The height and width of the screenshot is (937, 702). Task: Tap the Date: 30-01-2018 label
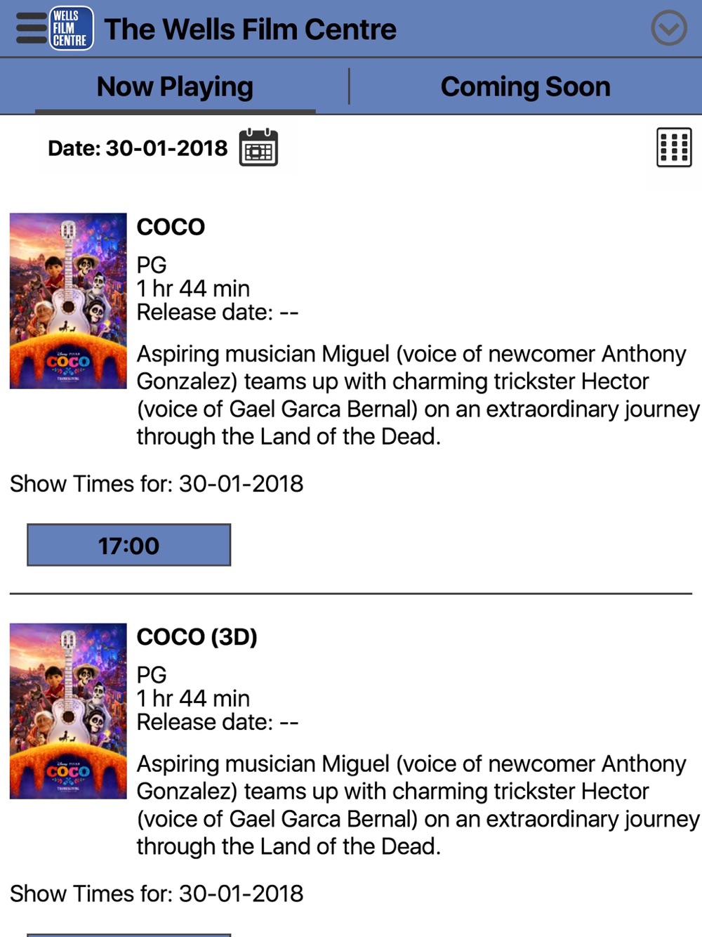(x=138, y=148)
